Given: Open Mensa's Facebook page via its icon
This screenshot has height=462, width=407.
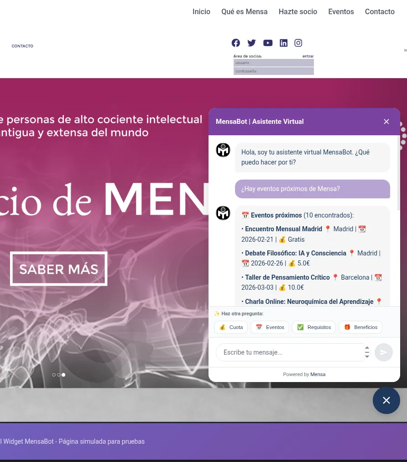Looking at the screenshot, I should 235,42.
